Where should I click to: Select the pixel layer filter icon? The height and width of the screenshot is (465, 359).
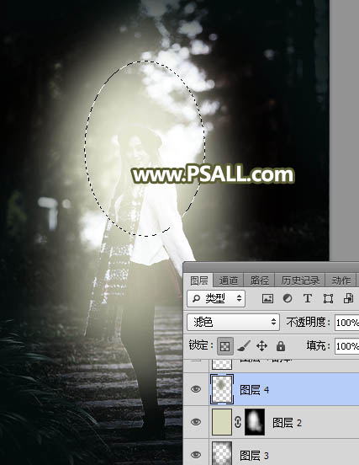[x=267, y=298]
